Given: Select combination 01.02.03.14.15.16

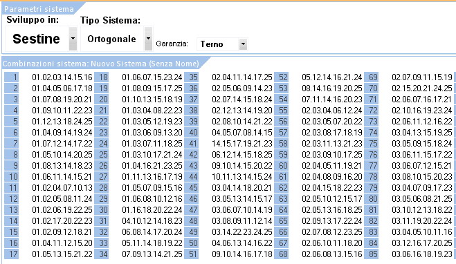Looking at the screenshot, I should 62,77.
